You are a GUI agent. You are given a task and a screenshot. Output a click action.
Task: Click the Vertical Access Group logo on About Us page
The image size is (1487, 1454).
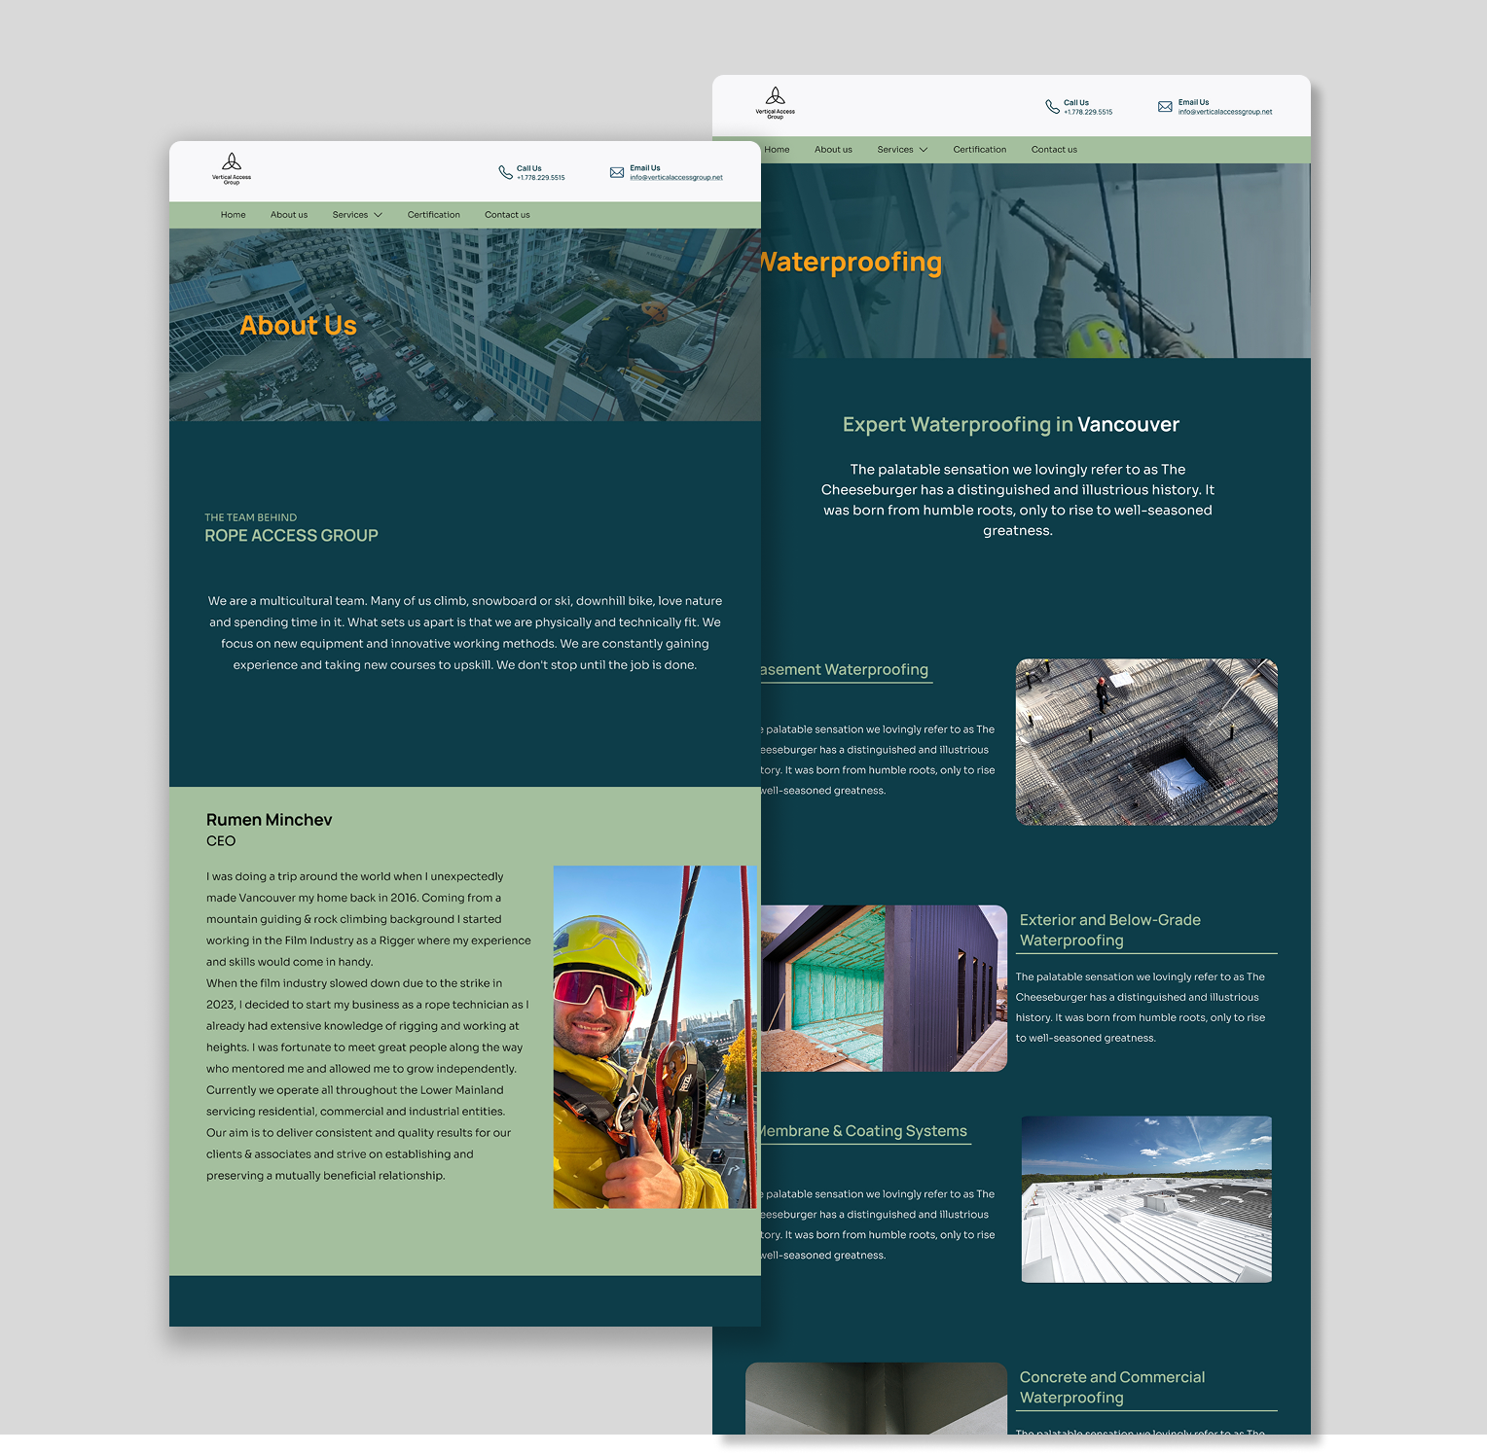(x=232, y=167)
